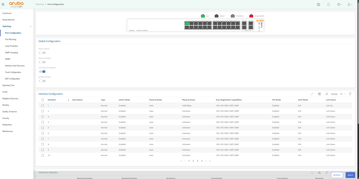Toggle the Storm Control switch

[x=42, y=62]
